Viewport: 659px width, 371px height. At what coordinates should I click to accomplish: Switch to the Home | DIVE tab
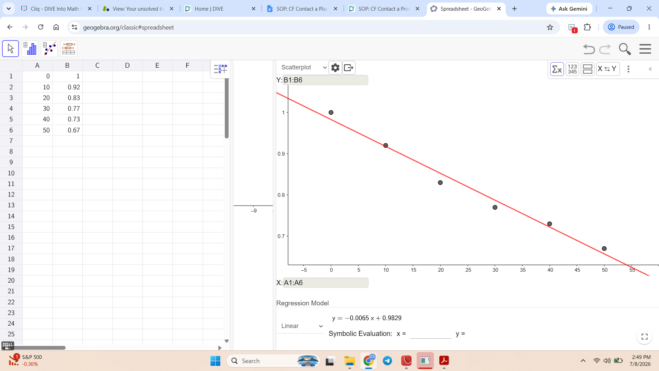[220, 9]
